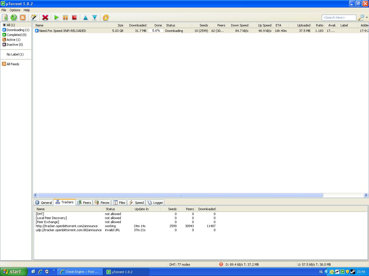Click the horizontal scrollbar right arrow
This screenshot has height=276, width=369.
(366, 195)
